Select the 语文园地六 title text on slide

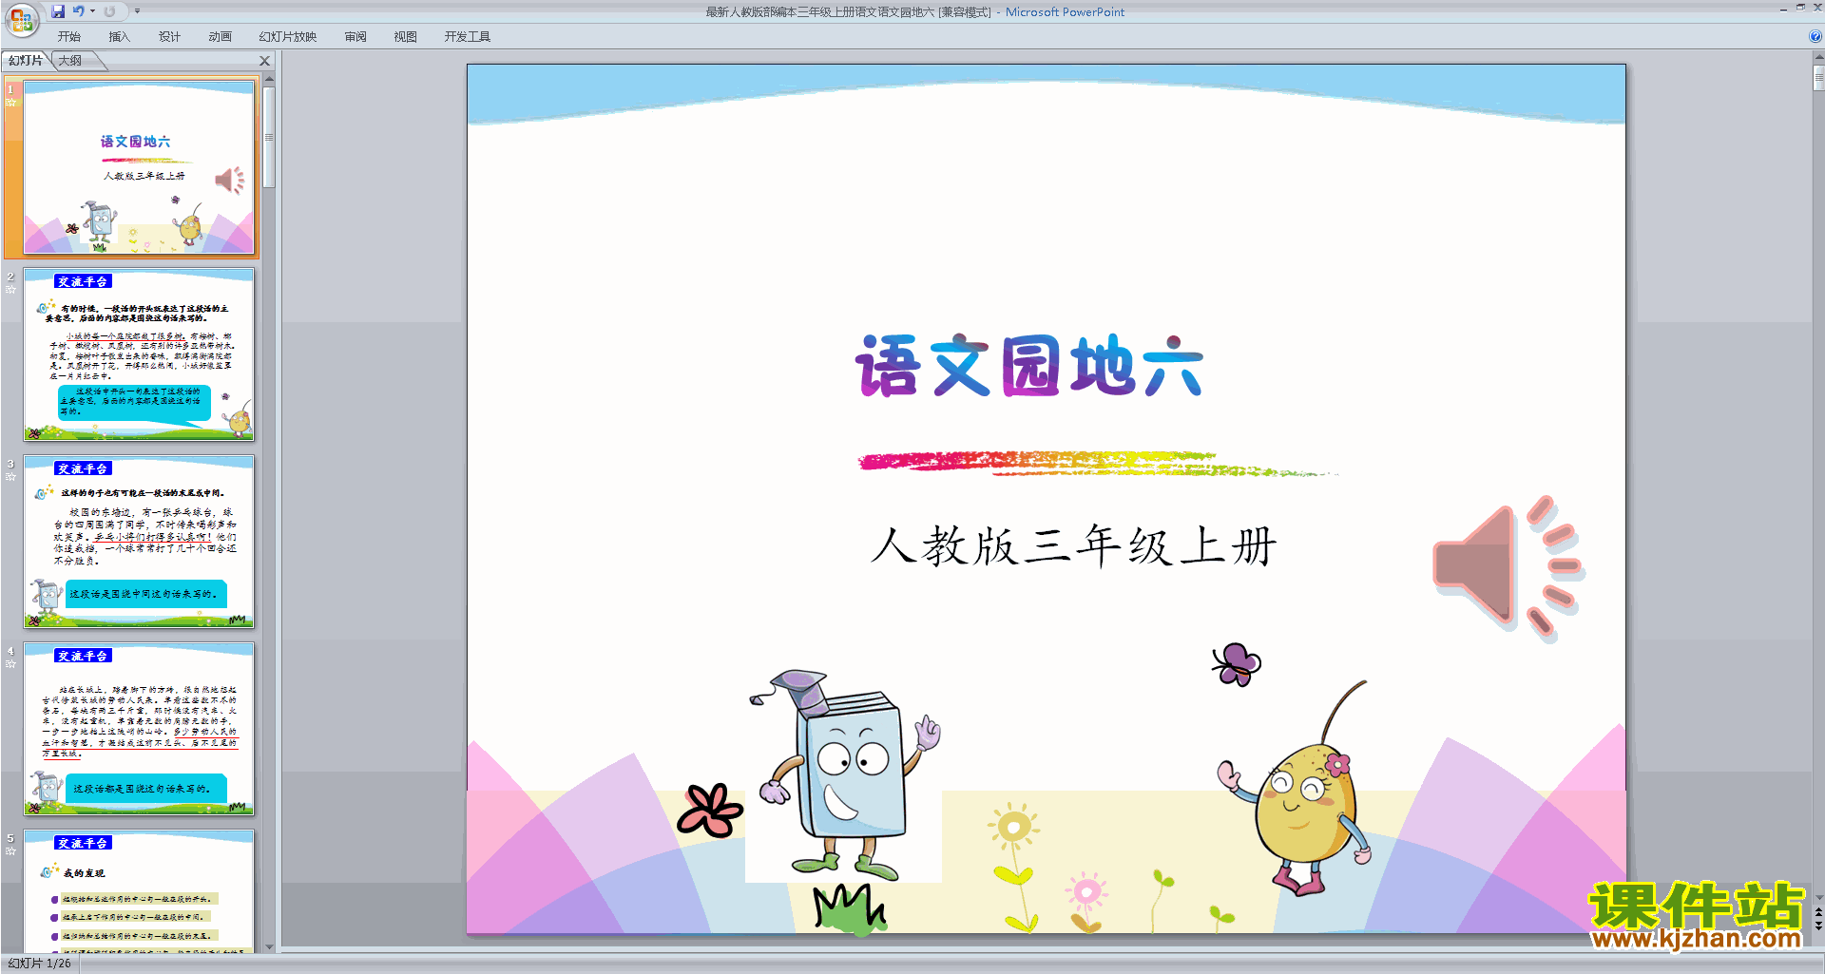coord(1029,366)
